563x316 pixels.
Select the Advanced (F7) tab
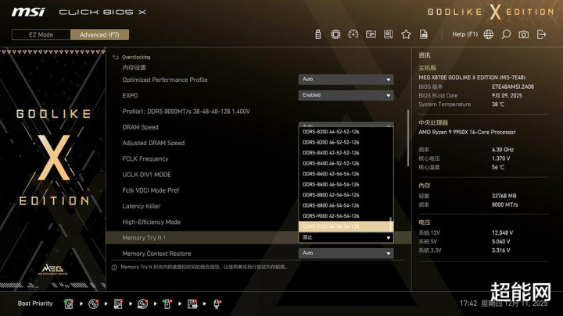coord(99,34)
